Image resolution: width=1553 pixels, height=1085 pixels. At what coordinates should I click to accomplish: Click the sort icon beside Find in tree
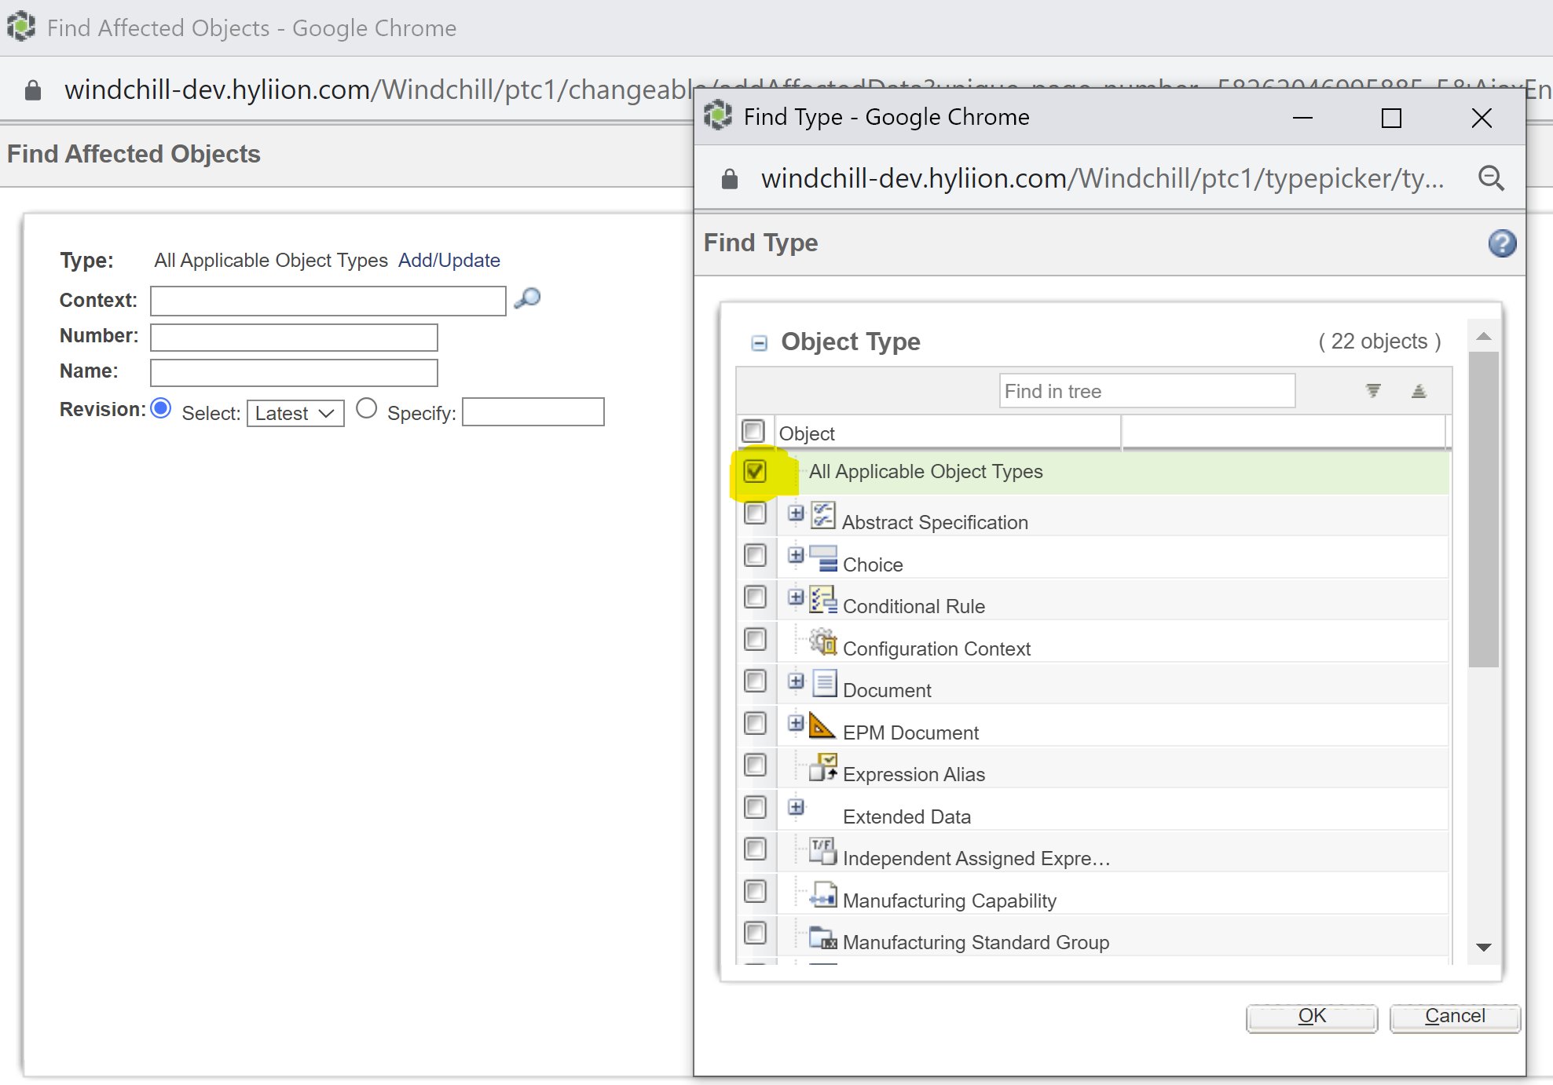pyautogui.click(x=1418, y=390)
